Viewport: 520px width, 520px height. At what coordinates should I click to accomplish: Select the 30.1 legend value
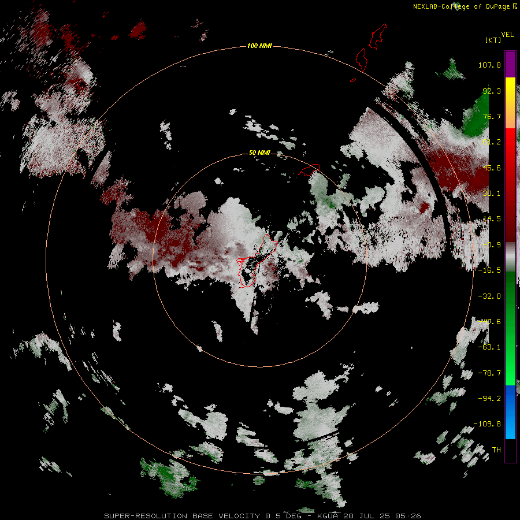pos(492,194)
